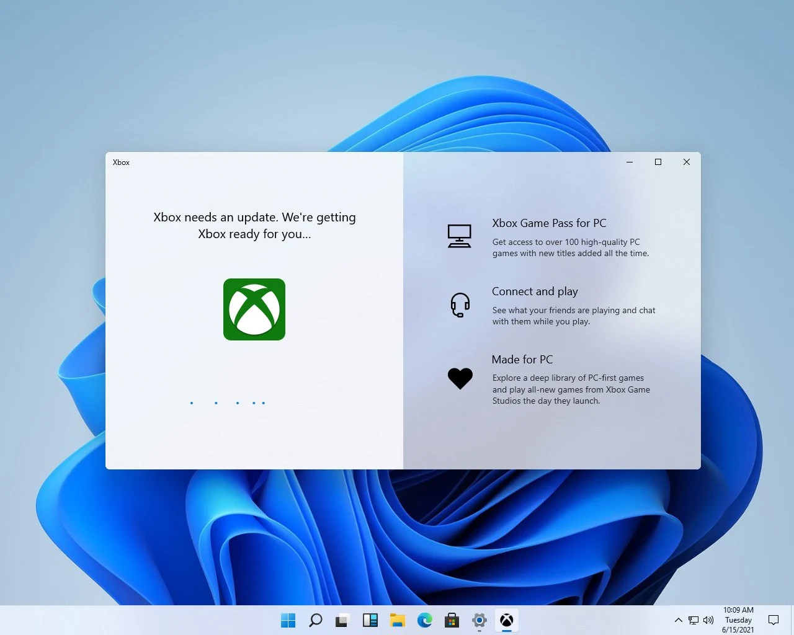Click the Xbox logo on the update screen
The height and width of the screenshot is (635, 794).
click(x=254, y=309)
